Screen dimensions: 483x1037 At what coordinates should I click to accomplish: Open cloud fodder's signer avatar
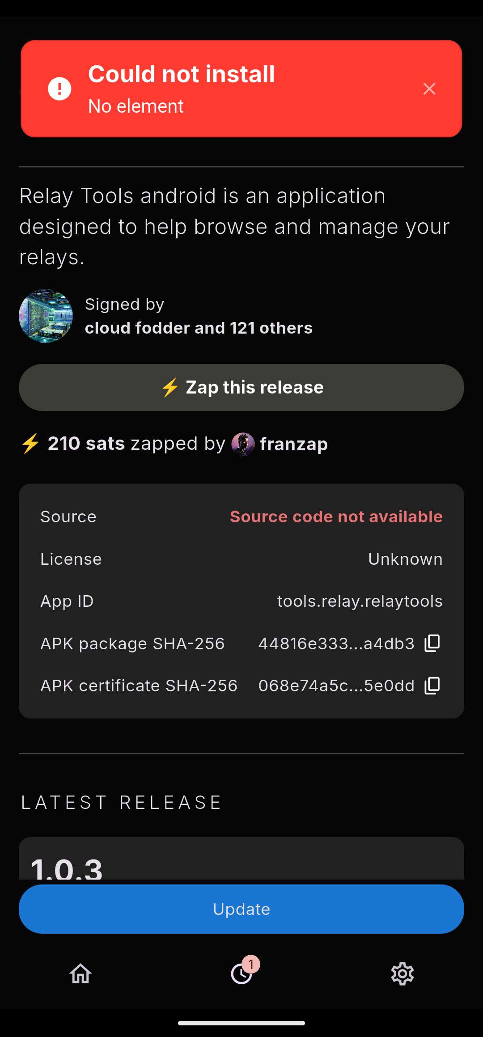46,316
